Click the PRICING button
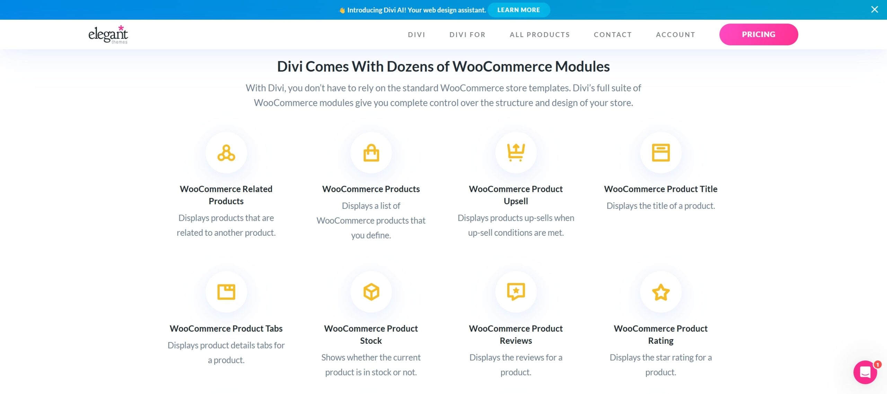 pos(758,35)
